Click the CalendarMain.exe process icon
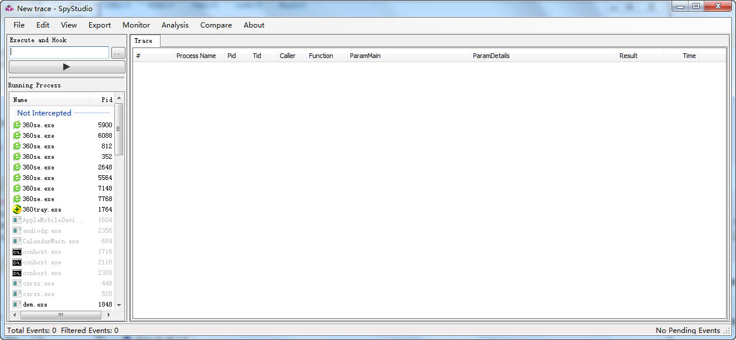Viewport: 736px width, 340px height. (x=17, y=241)
